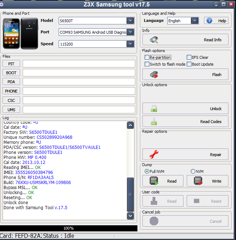This screenshot has width=236, height=240.
Task: Tick Switch to flash mode checkbox
Action: coord(147,64)
